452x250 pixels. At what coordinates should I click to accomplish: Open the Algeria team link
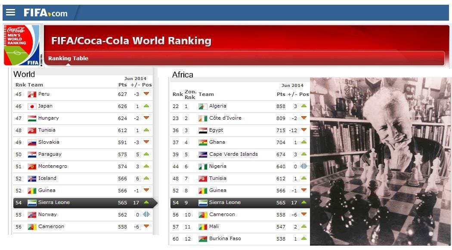(218, 106)
